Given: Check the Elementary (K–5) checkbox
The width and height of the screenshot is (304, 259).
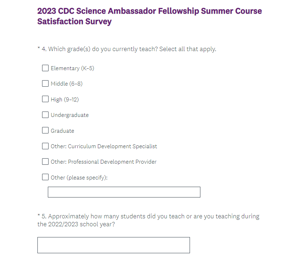Looking at the screenshot, I should point(45,68).
